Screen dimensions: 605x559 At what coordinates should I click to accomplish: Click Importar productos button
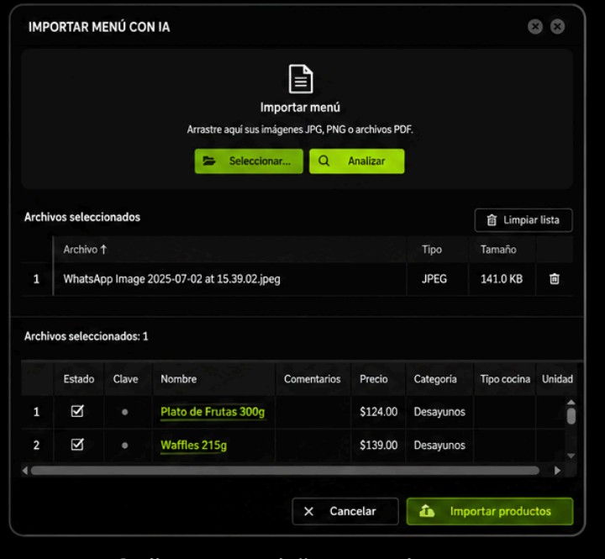point(490,512)
